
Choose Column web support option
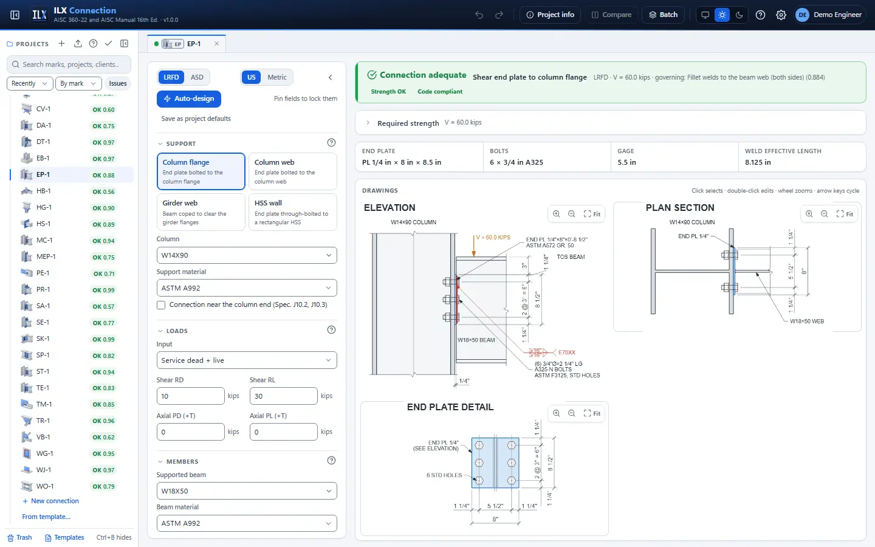pyautogui.click(x=292, y=172)
